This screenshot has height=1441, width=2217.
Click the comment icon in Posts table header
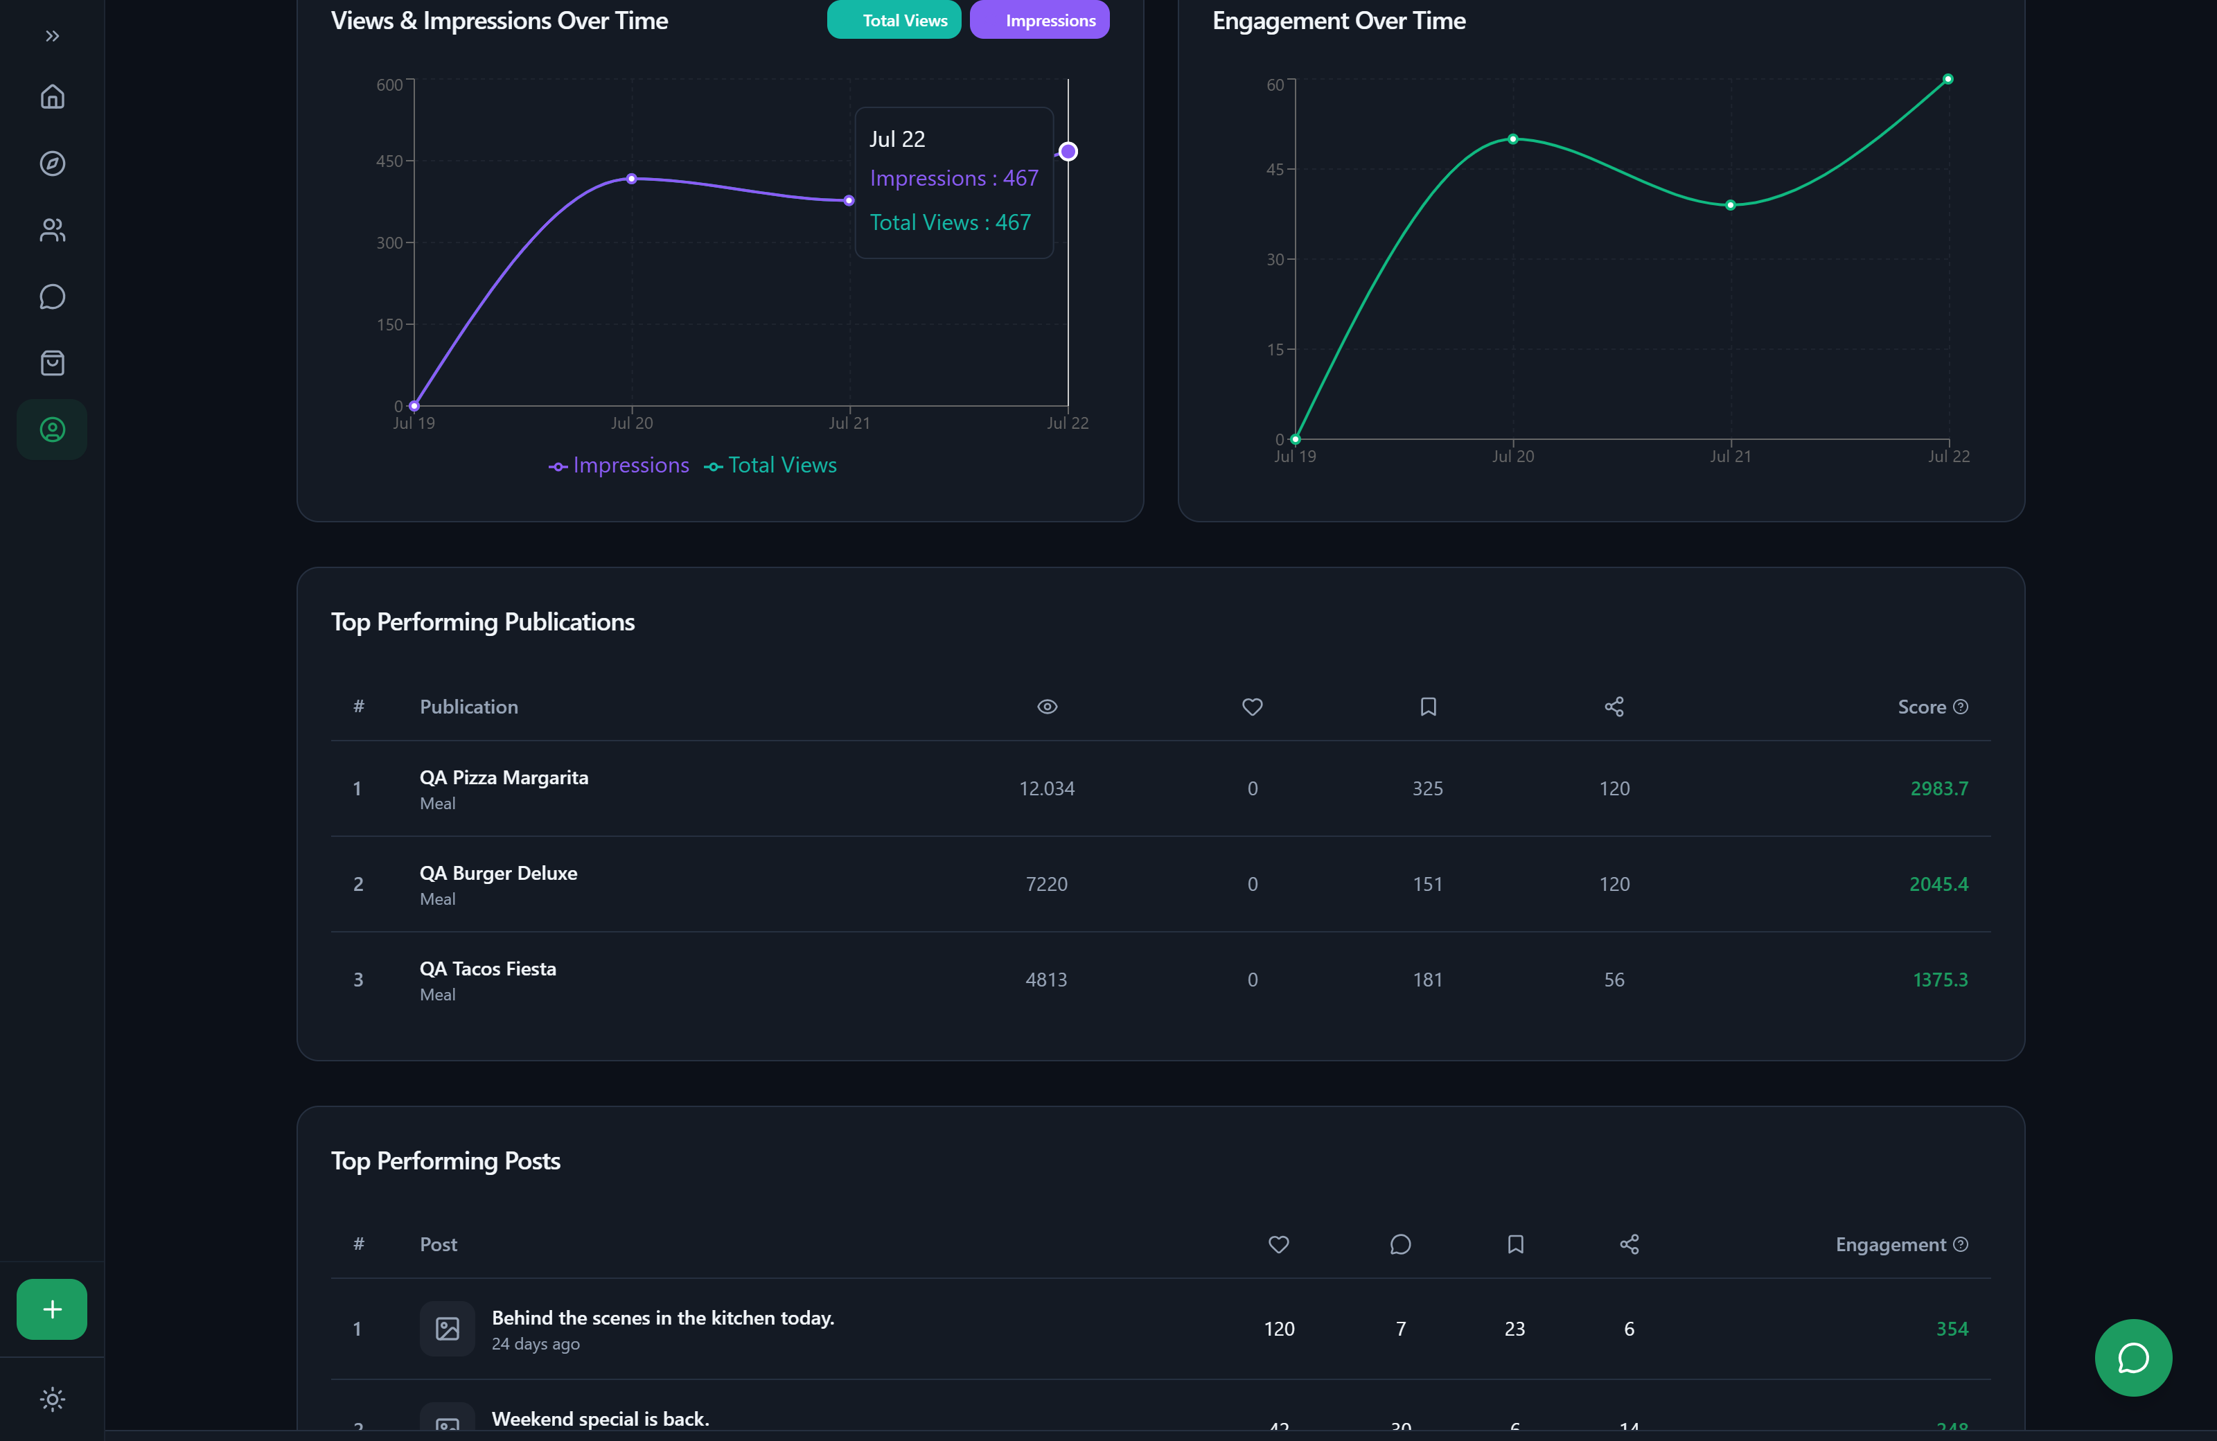coord(1400,1244)
